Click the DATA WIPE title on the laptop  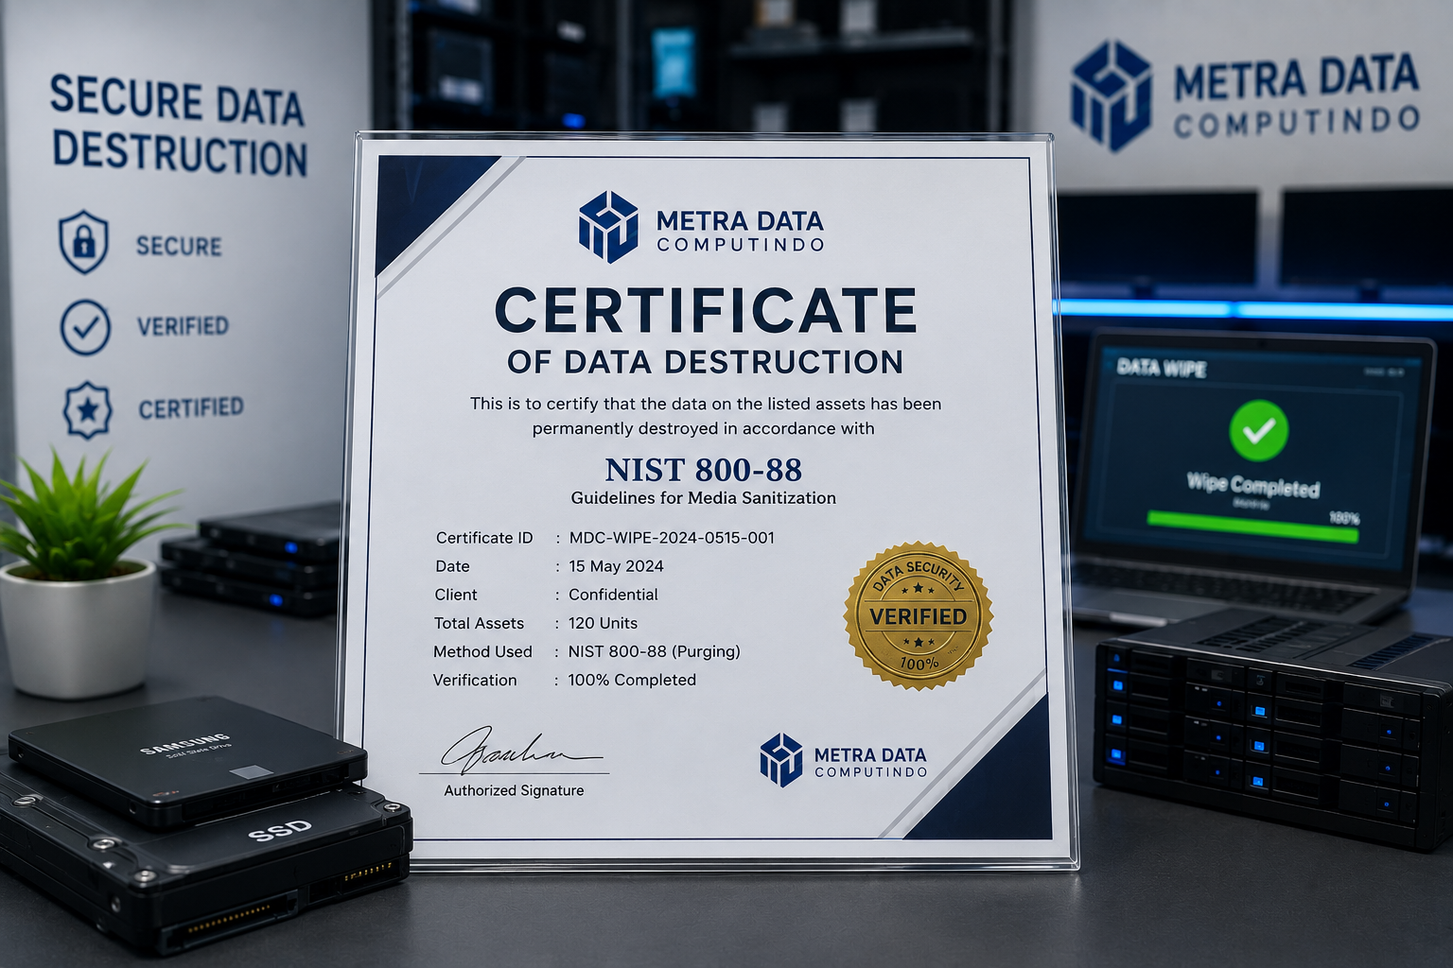[x=1162, y=368]
